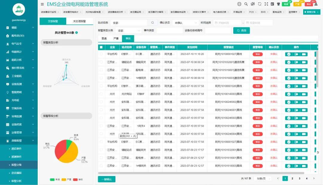
Task: Tick the checkbox for the 03:17:58 row
Action: [x=101, y=142]
